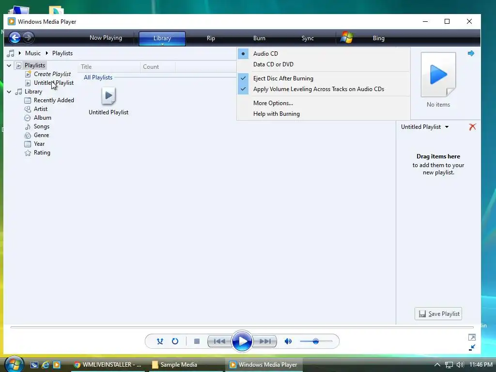
Task: Sort by the Title column header
Action: 109,67
